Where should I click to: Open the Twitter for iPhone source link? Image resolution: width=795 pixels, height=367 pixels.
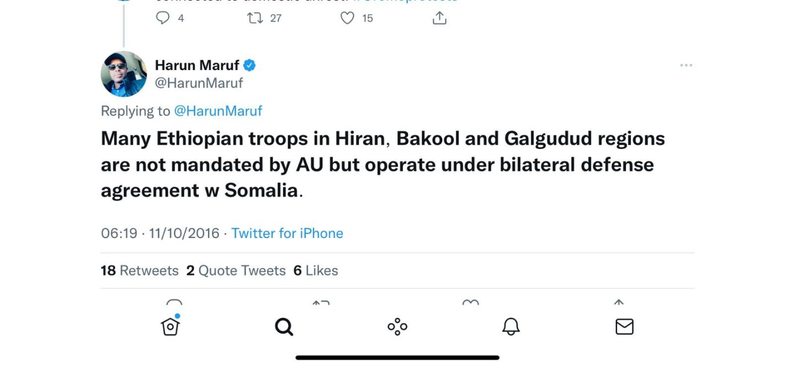tap(287, 233)
